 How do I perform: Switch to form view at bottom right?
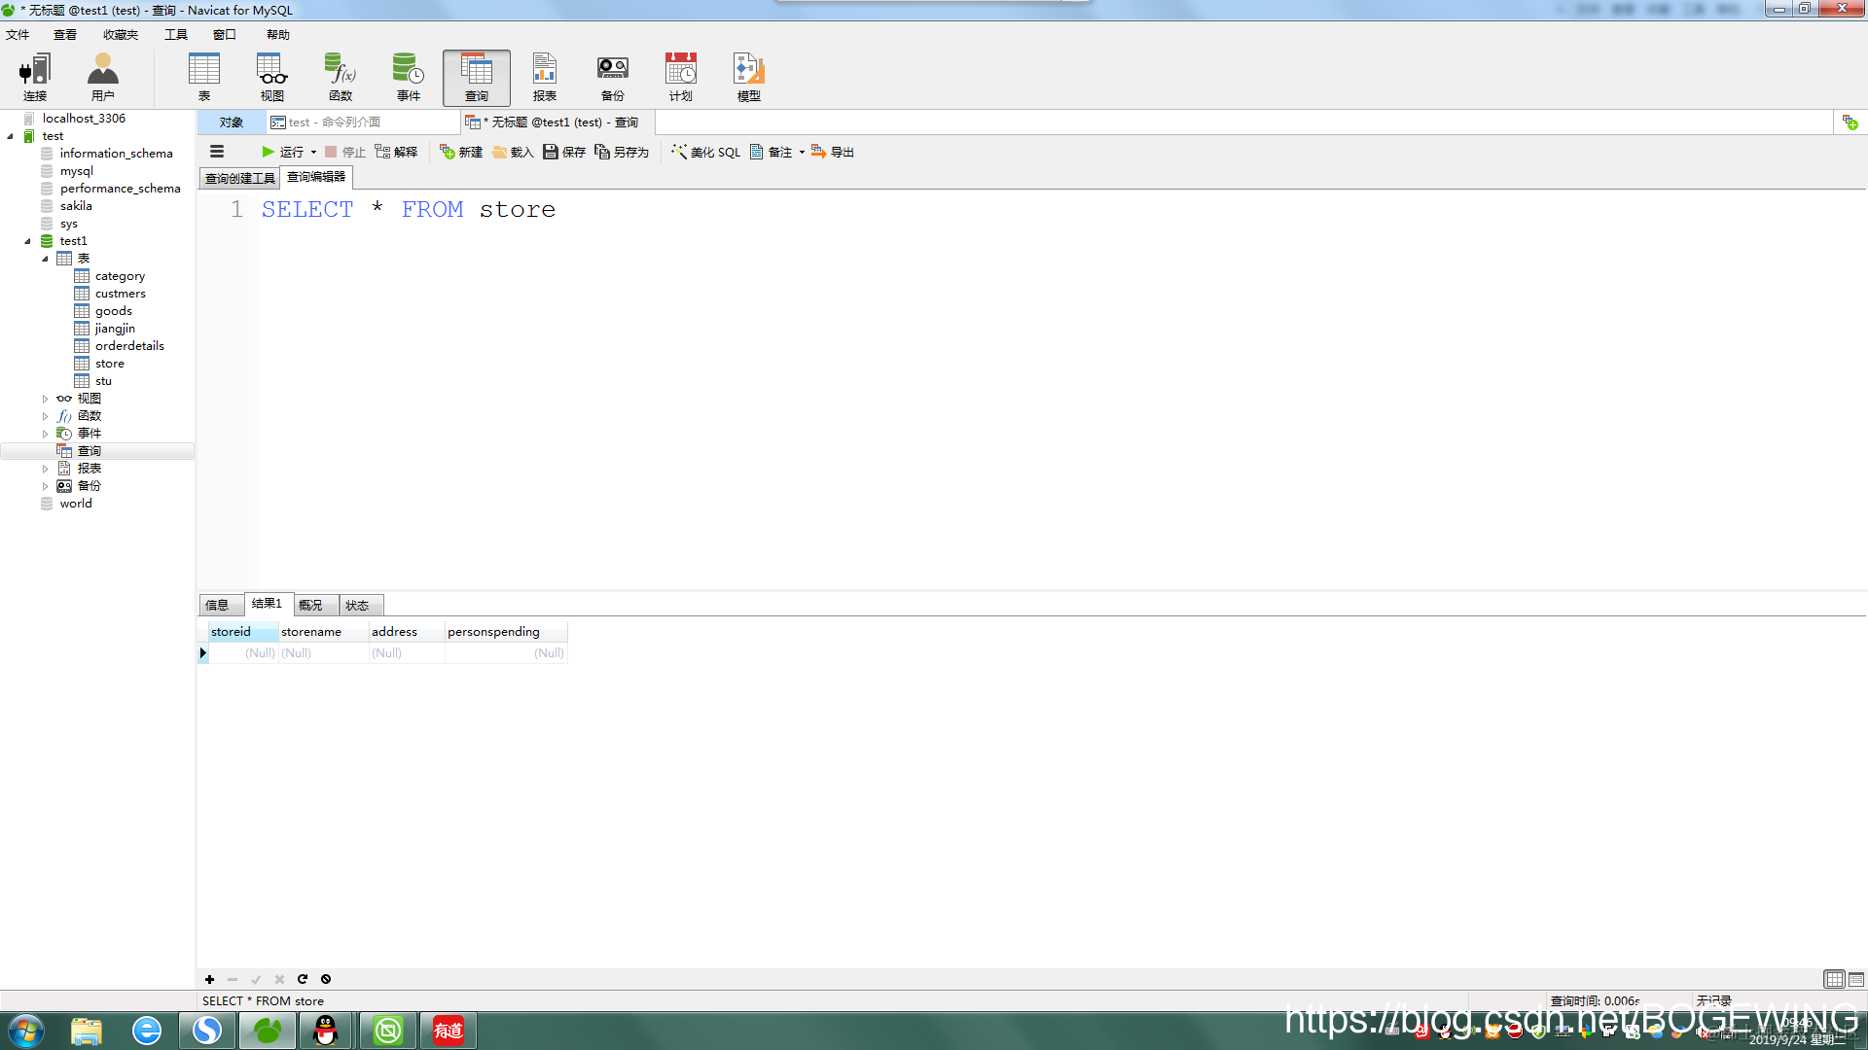1856,979
